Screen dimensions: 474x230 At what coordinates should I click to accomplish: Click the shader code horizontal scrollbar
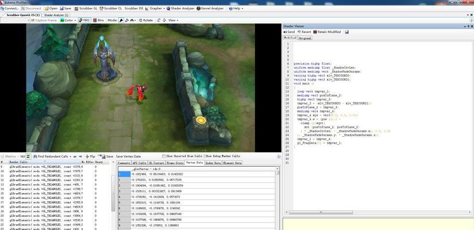(x=321, y=212)
